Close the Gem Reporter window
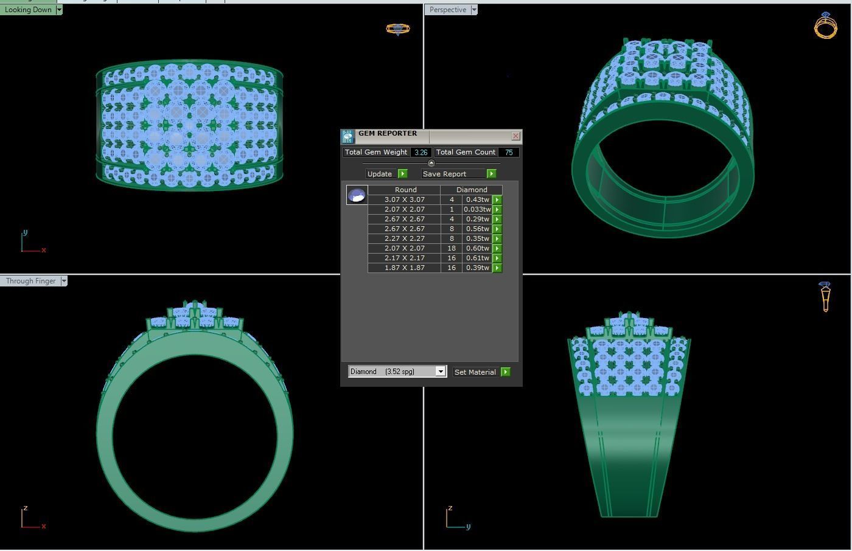This screenshot has width=852, height=551. (516, 136)
